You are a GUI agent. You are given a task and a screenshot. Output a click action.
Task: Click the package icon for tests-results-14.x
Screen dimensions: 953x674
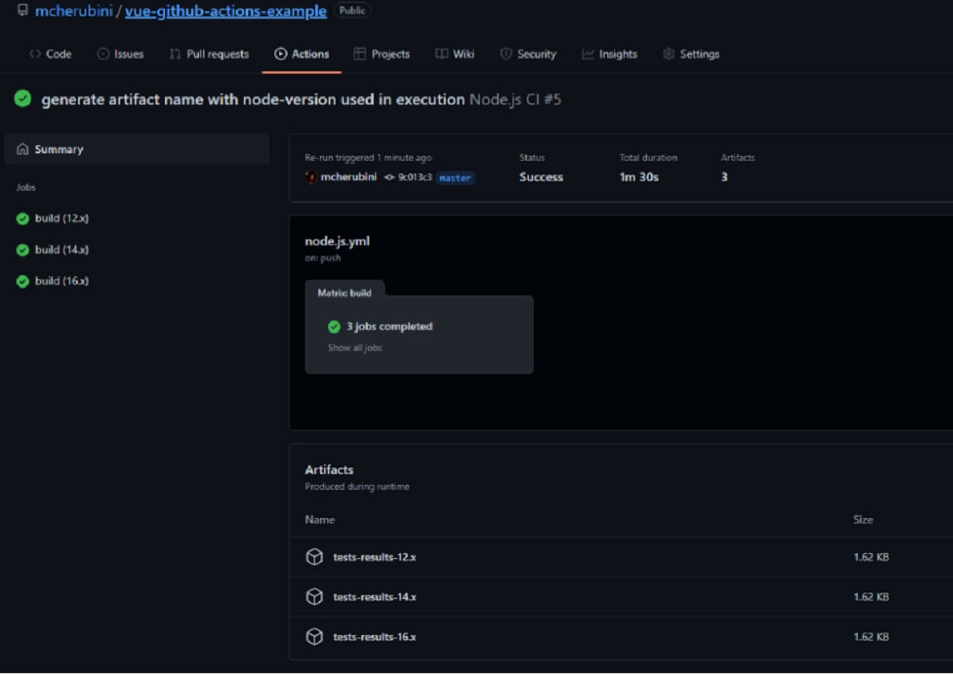(314, 597)
